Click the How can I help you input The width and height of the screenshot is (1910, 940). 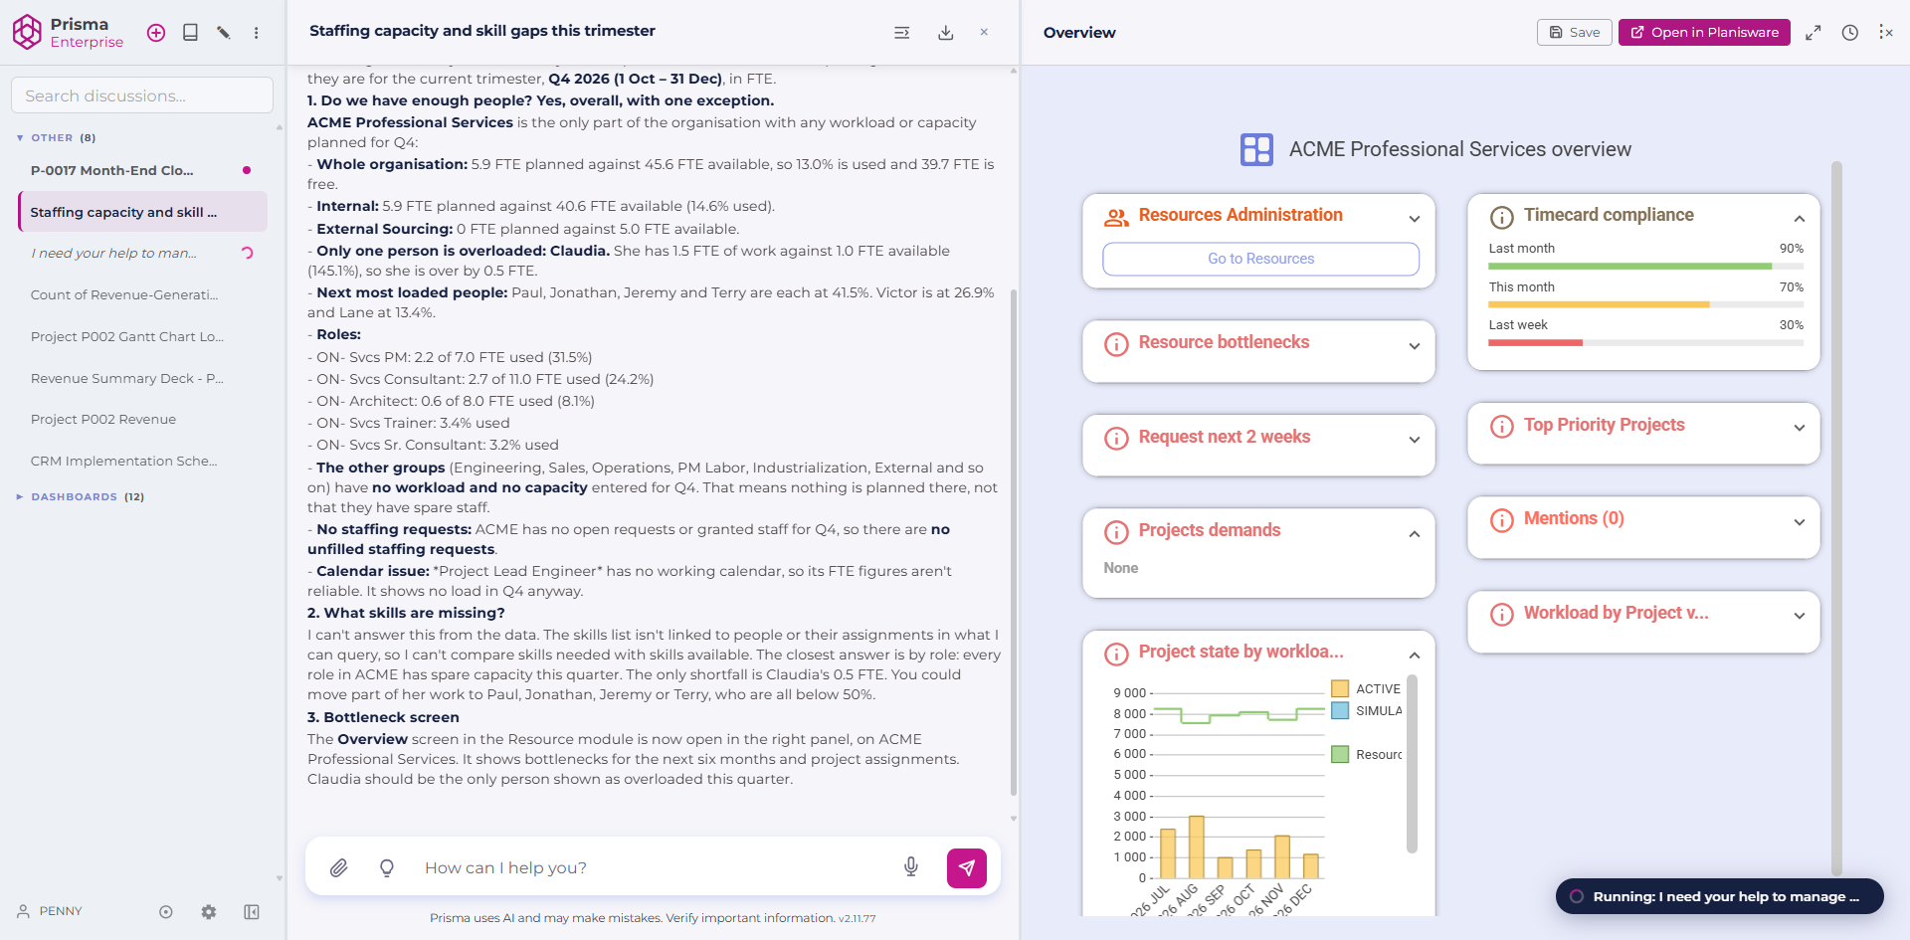click(x=652, y=867)
